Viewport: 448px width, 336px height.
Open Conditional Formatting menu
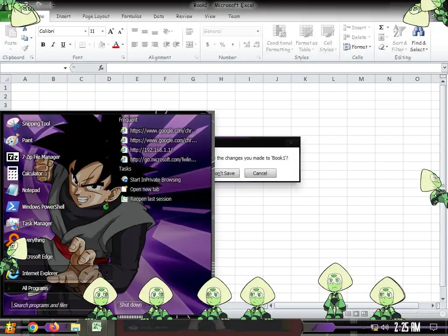[x=279, y=38]
